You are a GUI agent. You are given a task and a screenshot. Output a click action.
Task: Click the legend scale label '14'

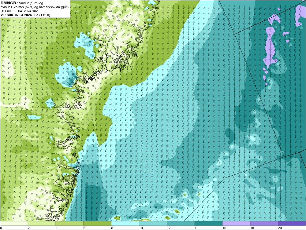point(196,228)
